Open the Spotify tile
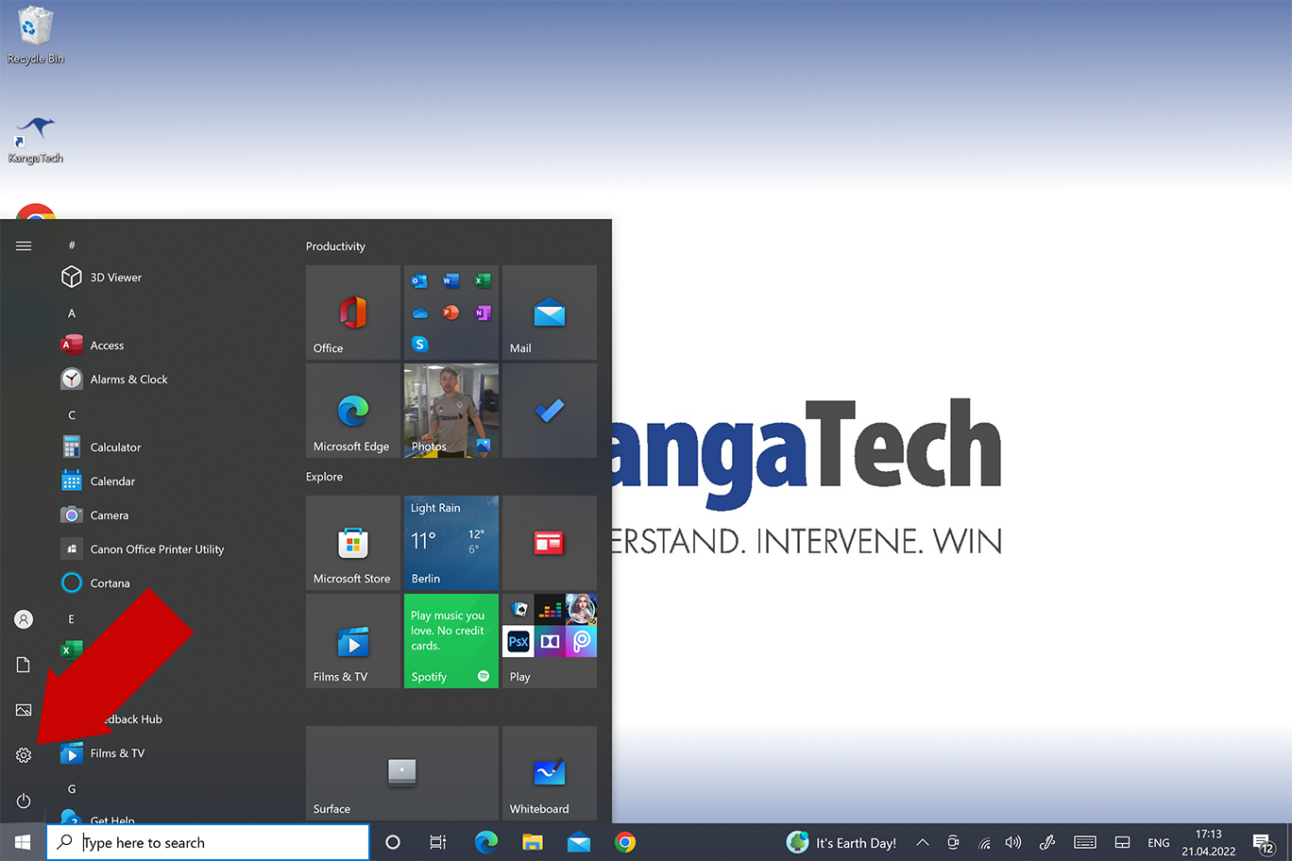 pos(451,641)
